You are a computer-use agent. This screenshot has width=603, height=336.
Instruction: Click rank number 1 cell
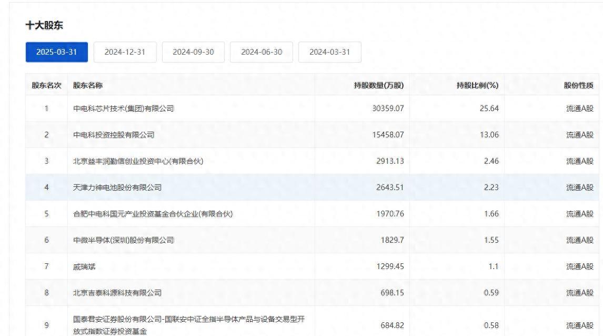(x=46, y=108)
